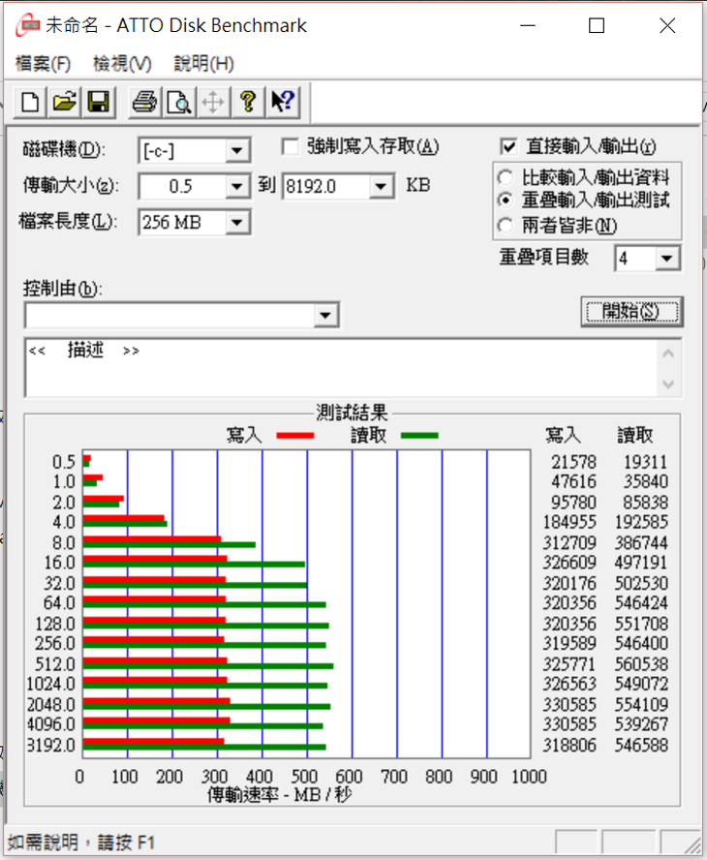The width and height of the screenshot is (707, 860).
Task: Click read value 497191 for 16.0 row
Action: (641, 562)
